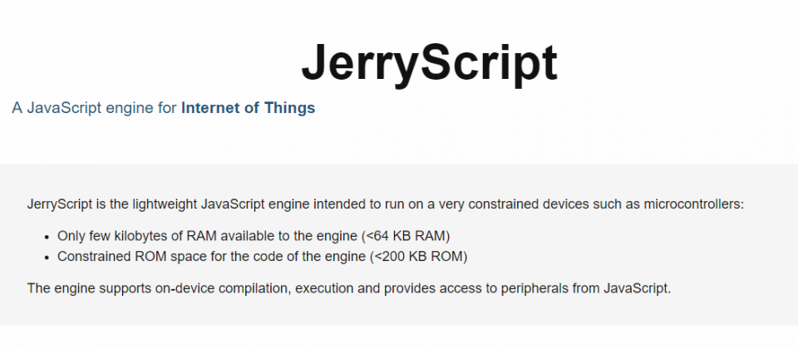Click the word JerryScript starting the intro paragraph

pos(60,205)
